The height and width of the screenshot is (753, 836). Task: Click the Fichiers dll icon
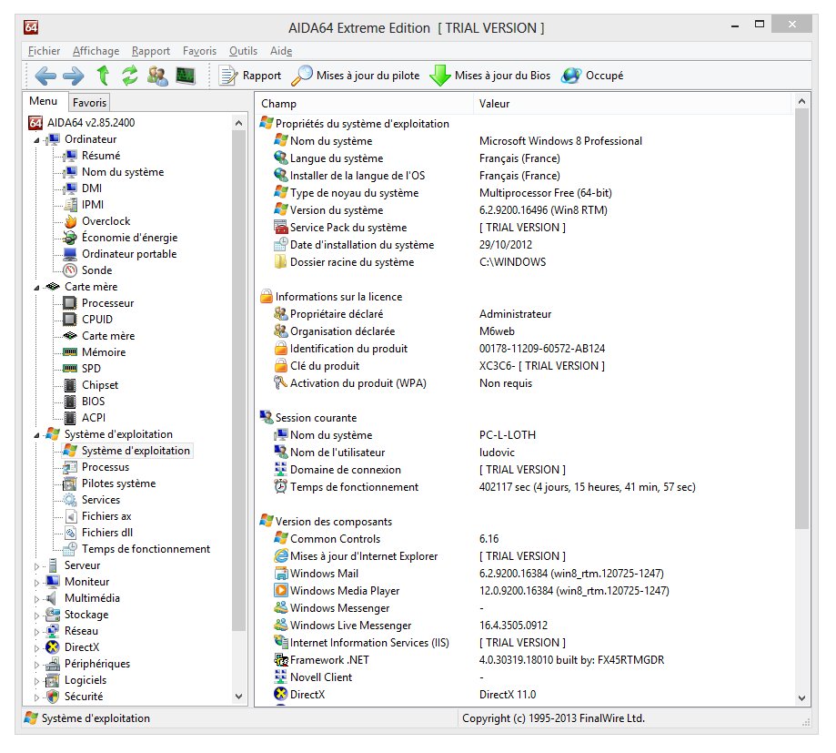pyautogui.click(x=71, y=533)
